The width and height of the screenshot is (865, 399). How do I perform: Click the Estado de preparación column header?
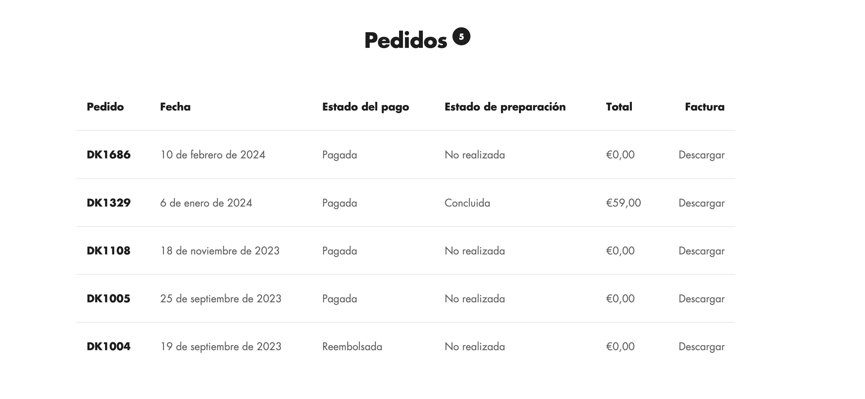(x=505, y=107)
